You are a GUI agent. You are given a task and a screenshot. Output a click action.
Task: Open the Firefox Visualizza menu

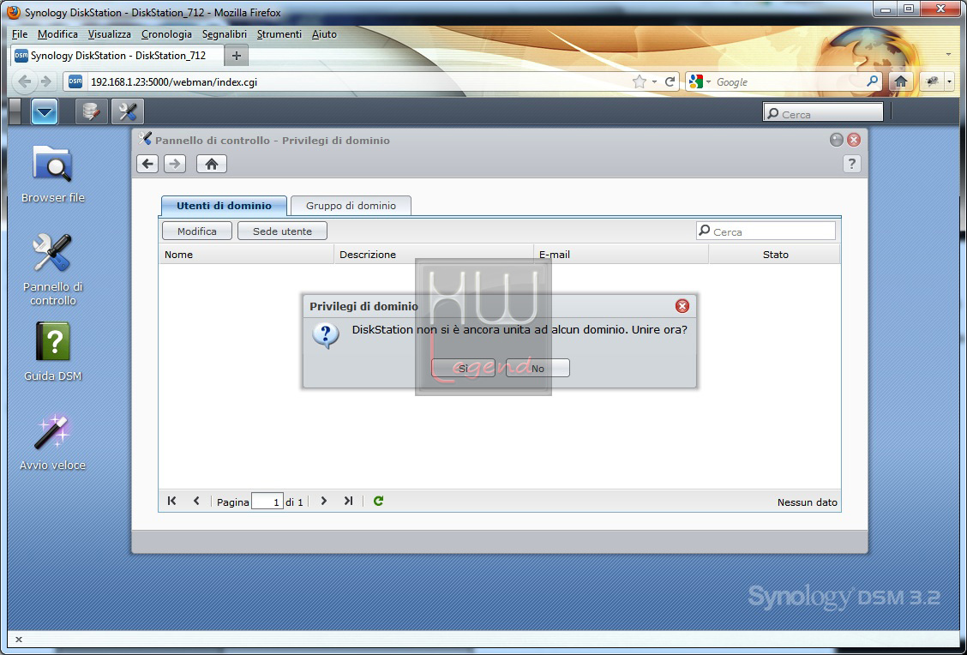click(x=109, y=34)
